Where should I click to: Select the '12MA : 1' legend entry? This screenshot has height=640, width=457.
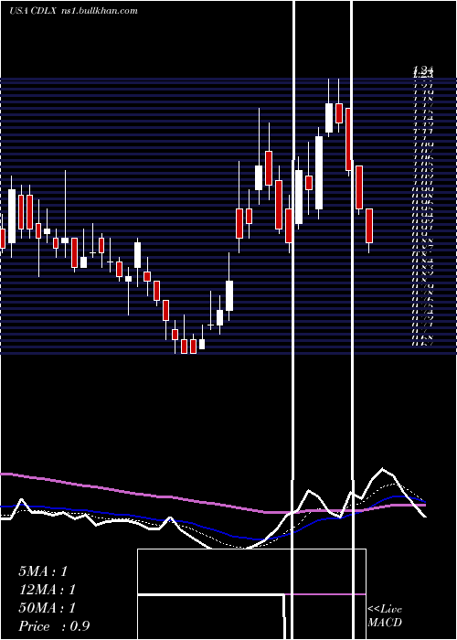point(47,590)
